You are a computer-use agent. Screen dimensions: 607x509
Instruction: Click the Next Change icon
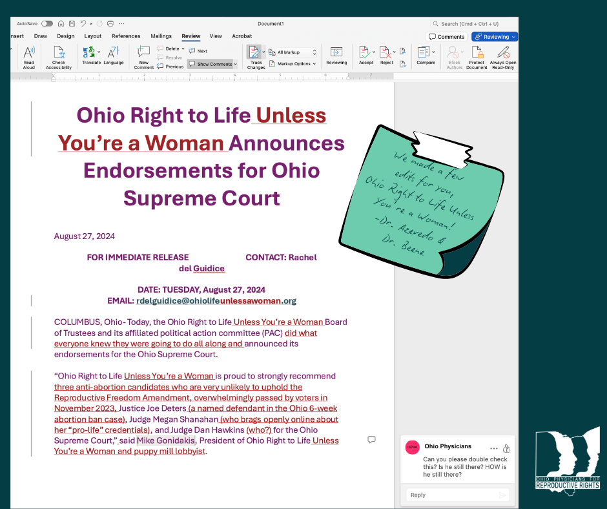(402, 64)
